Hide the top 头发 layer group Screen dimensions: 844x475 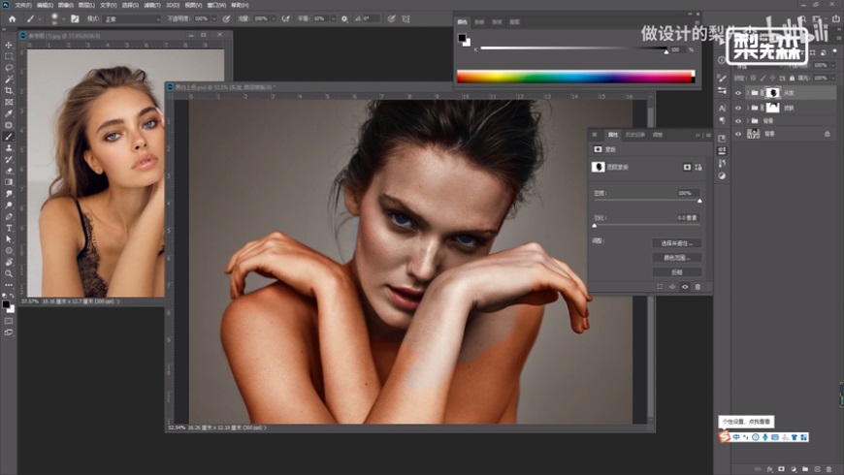[x=738, y=93]
